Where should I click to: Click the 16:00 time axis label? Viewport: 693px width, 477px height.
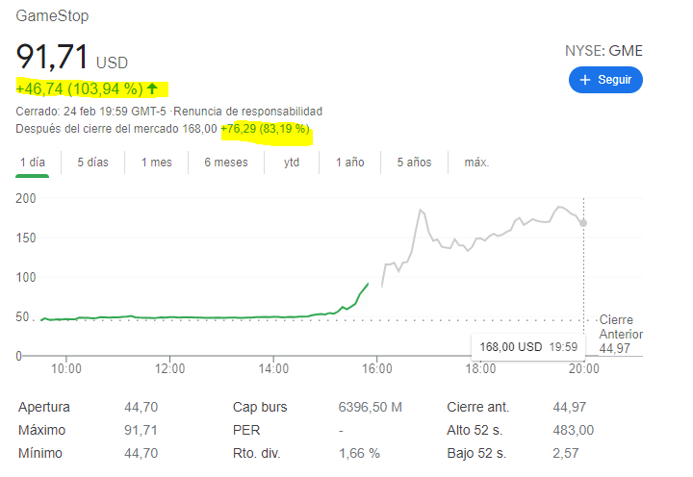pyautogui.click(x=377, y=368)
